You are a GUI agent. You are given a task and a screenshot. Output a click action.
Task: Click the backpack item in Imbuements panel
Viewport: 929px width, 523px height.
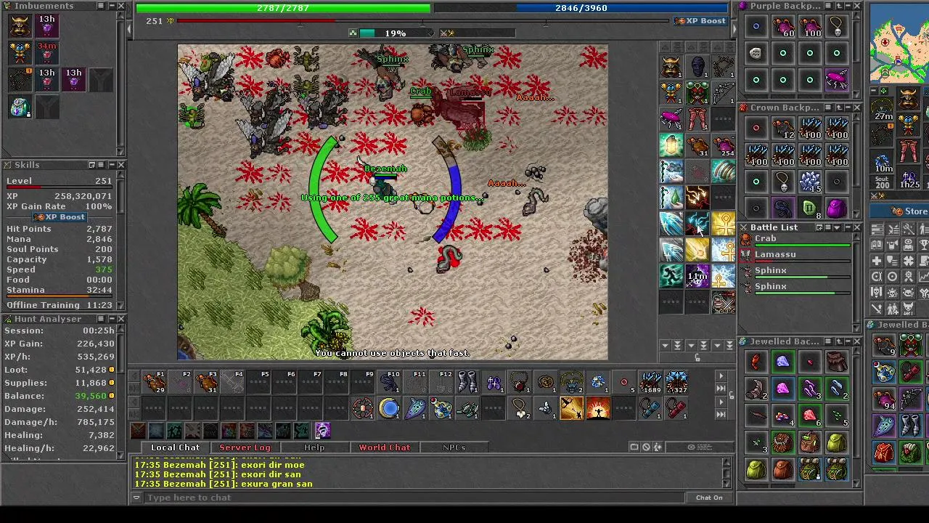coord(20,108)
